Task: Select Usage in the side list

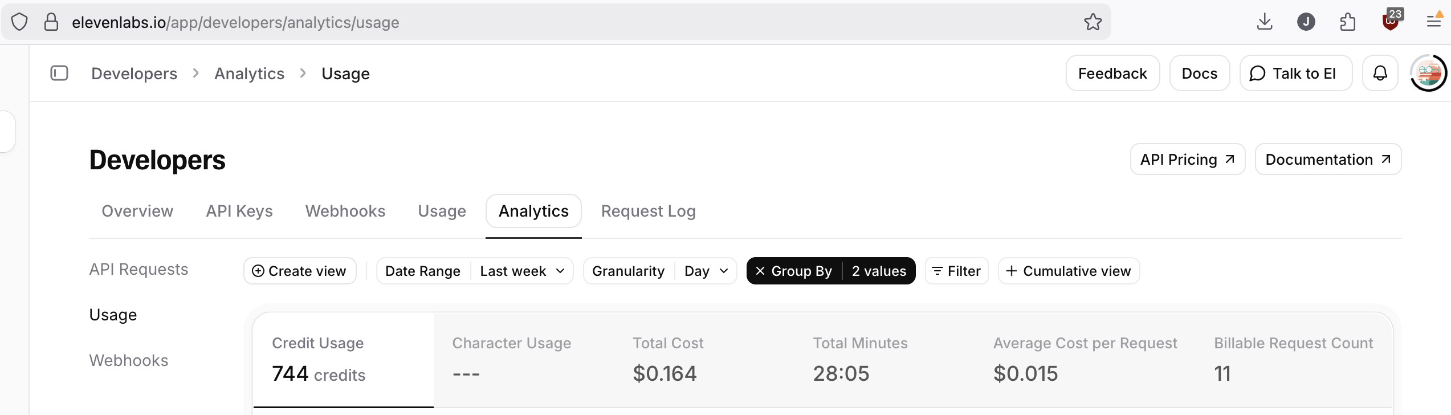Action: 113,315
